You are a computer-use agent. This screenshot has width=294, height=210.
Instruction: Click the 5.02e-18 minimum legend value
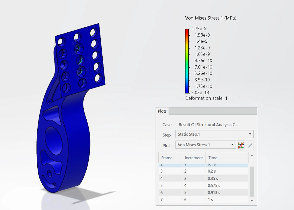click(200, 92)
